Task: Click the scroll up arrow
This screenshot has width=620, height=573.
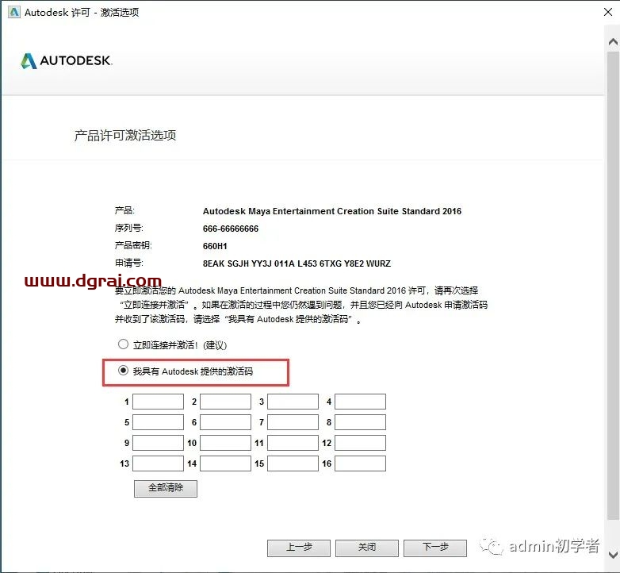Action: [x=614, y=41]
